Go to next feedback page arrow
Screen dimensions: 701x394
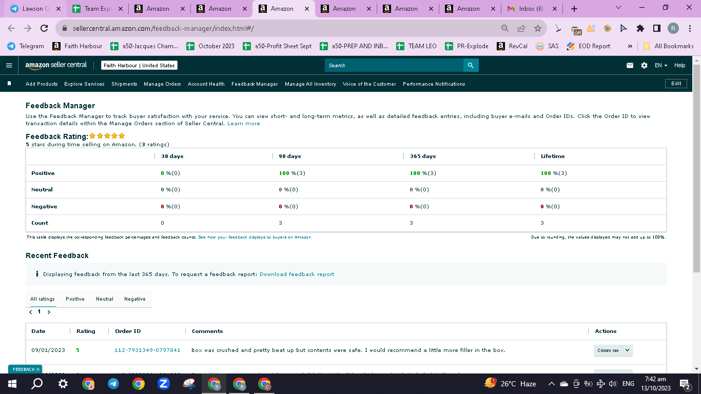[49, 312]
